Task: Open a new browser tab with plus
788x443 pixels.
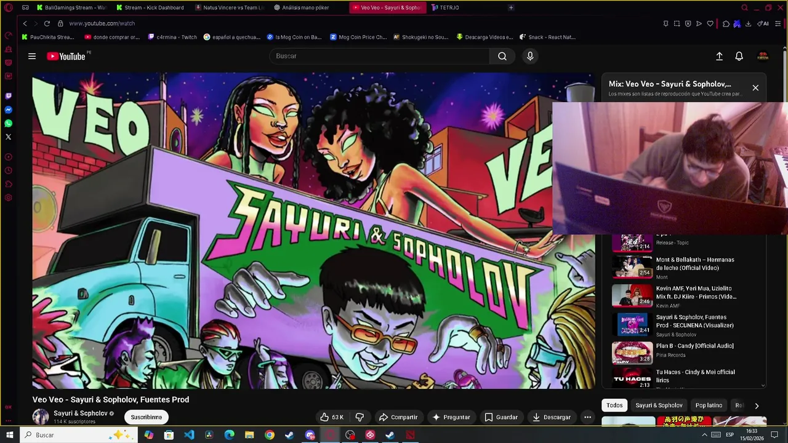Action: tap(510, 7)
